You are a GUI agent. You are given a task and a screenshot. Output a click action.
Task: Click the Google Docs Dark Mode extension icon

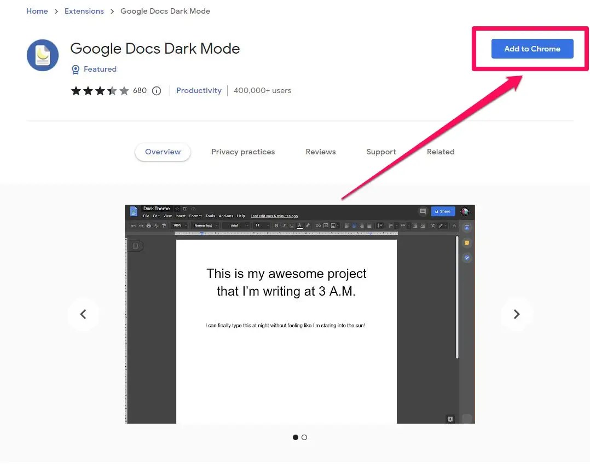pyautogui.click(x=43, y=55)
